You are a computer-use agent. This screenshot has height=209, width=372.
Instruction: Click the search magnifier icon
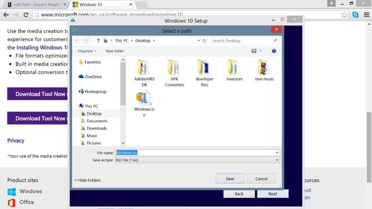tap(275, 41)
